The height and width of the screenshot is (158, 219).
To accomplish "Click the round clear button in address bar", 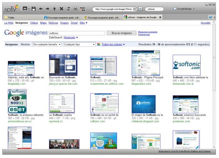I will coord(135,9).
